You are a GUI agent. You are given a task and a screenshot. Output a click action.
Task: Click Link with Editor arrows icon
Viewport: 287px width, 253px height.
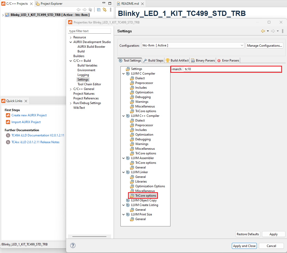tap(105, 10)
